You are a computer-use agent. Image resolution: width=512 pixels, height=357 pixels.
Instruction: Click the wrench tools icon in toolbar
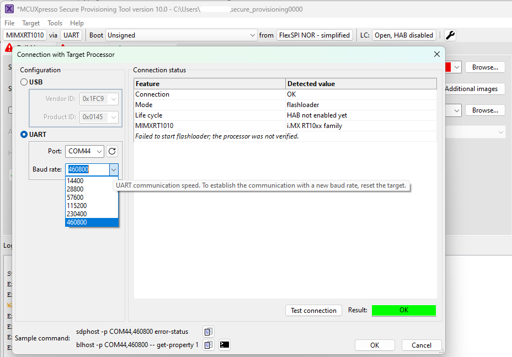[450, 35]
